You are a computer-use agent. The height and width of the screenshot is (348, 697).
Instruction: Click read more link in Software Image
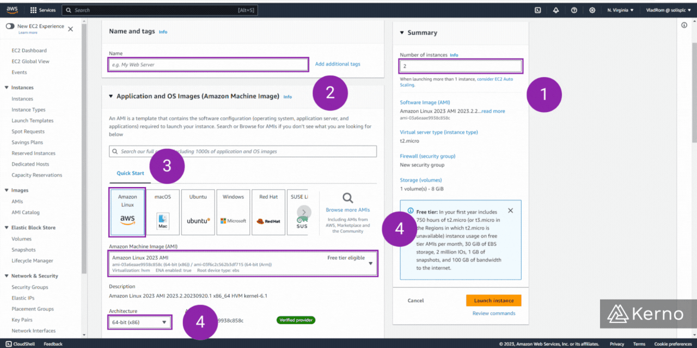[493, 111]
